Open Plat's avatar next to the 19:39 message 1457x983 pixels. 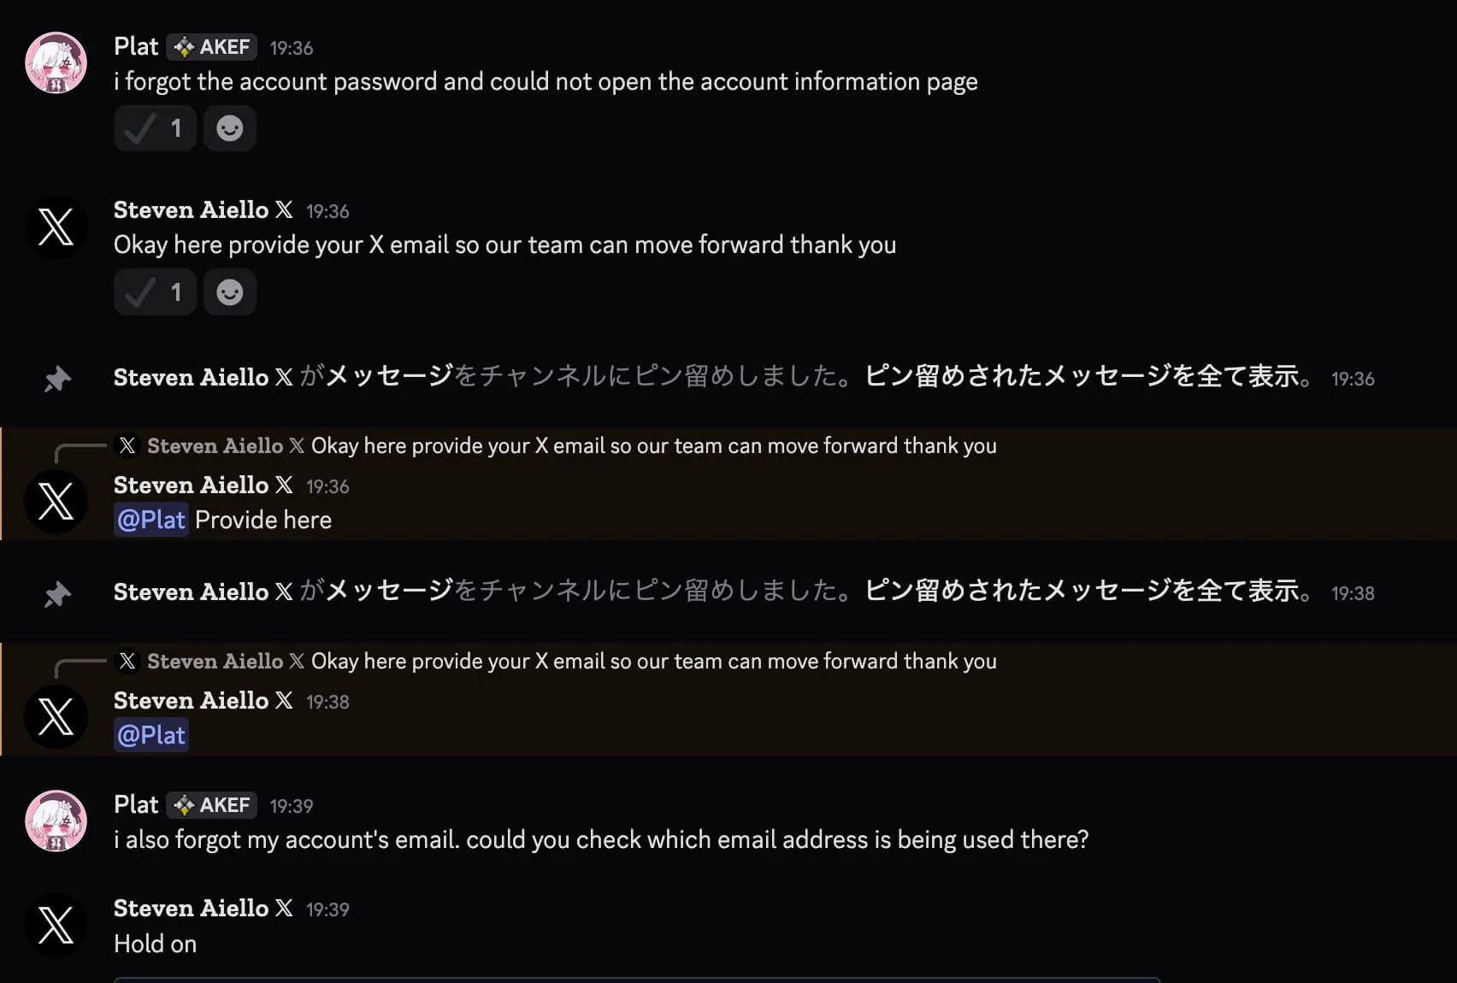(x=56, y=821)
